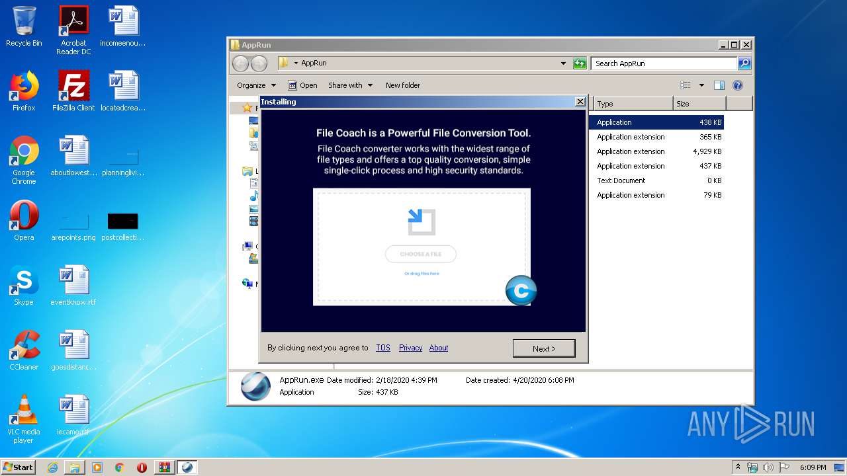The image size is (847, 476).
Task: Open the FileZilla Client desktop shortcut
Action: tap(73, 91)
